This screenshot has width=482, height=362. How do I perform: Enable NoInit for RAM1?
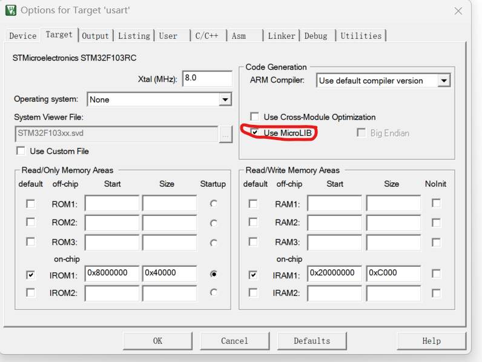click(x=436, y=203)
